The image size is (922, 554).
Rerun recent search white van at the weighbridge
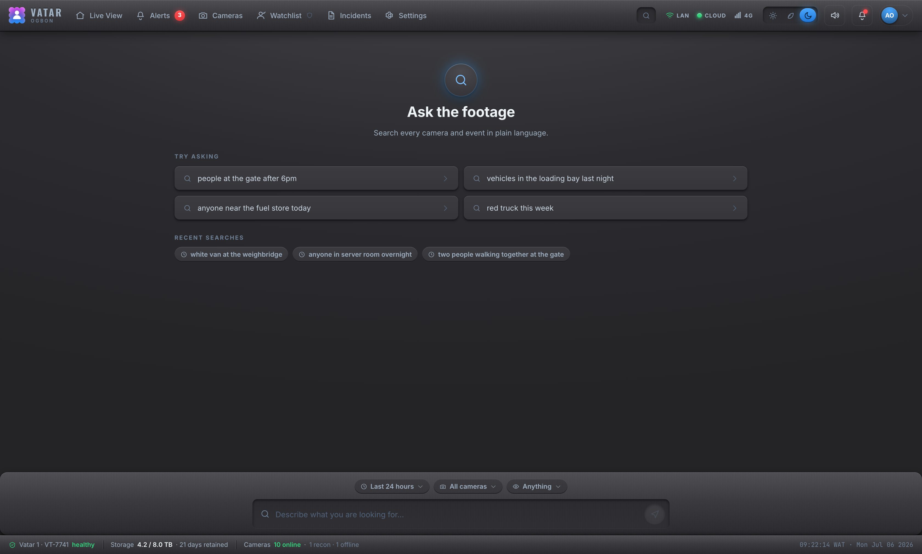click(231, 254)
